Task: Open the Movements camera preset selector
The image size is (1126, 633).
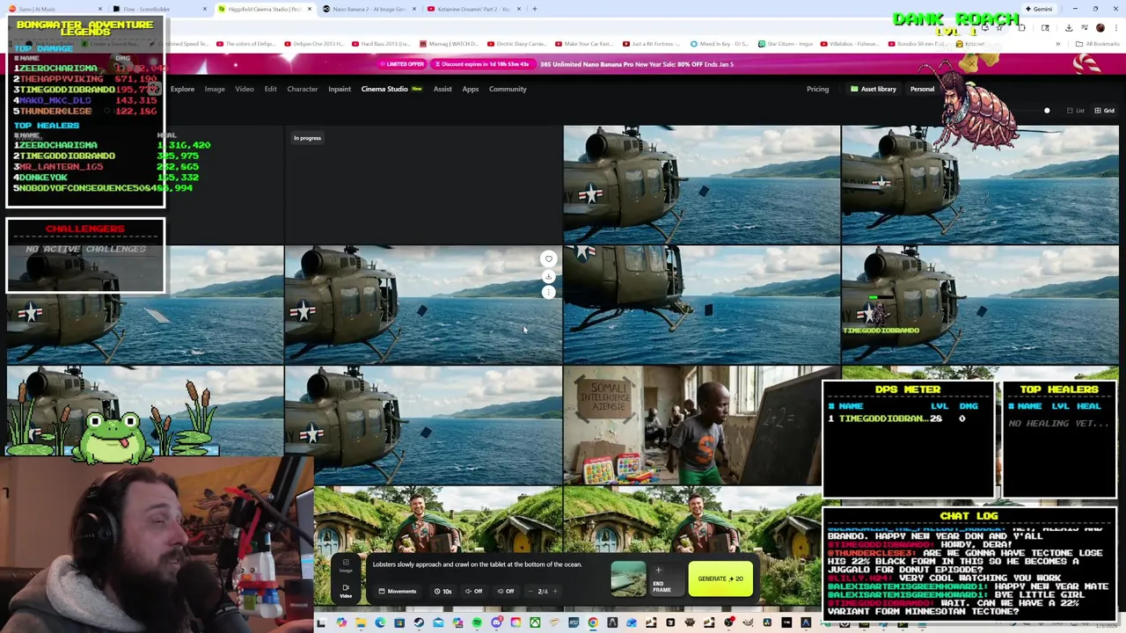Action: pyautogui.click(x=398, y=591)
